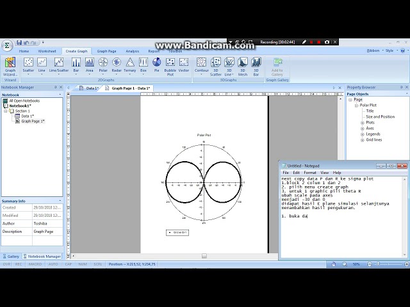The width and height of the screenshot is (410, 307).
Task: Open the Graph Wizard
Action: point(10,67)
